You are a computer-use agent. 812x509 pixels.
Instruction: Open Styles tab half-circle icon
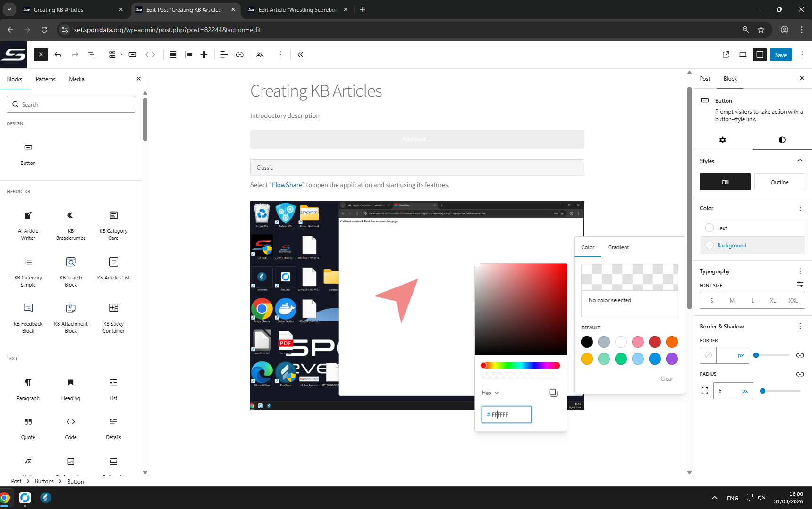pos(782,140)
